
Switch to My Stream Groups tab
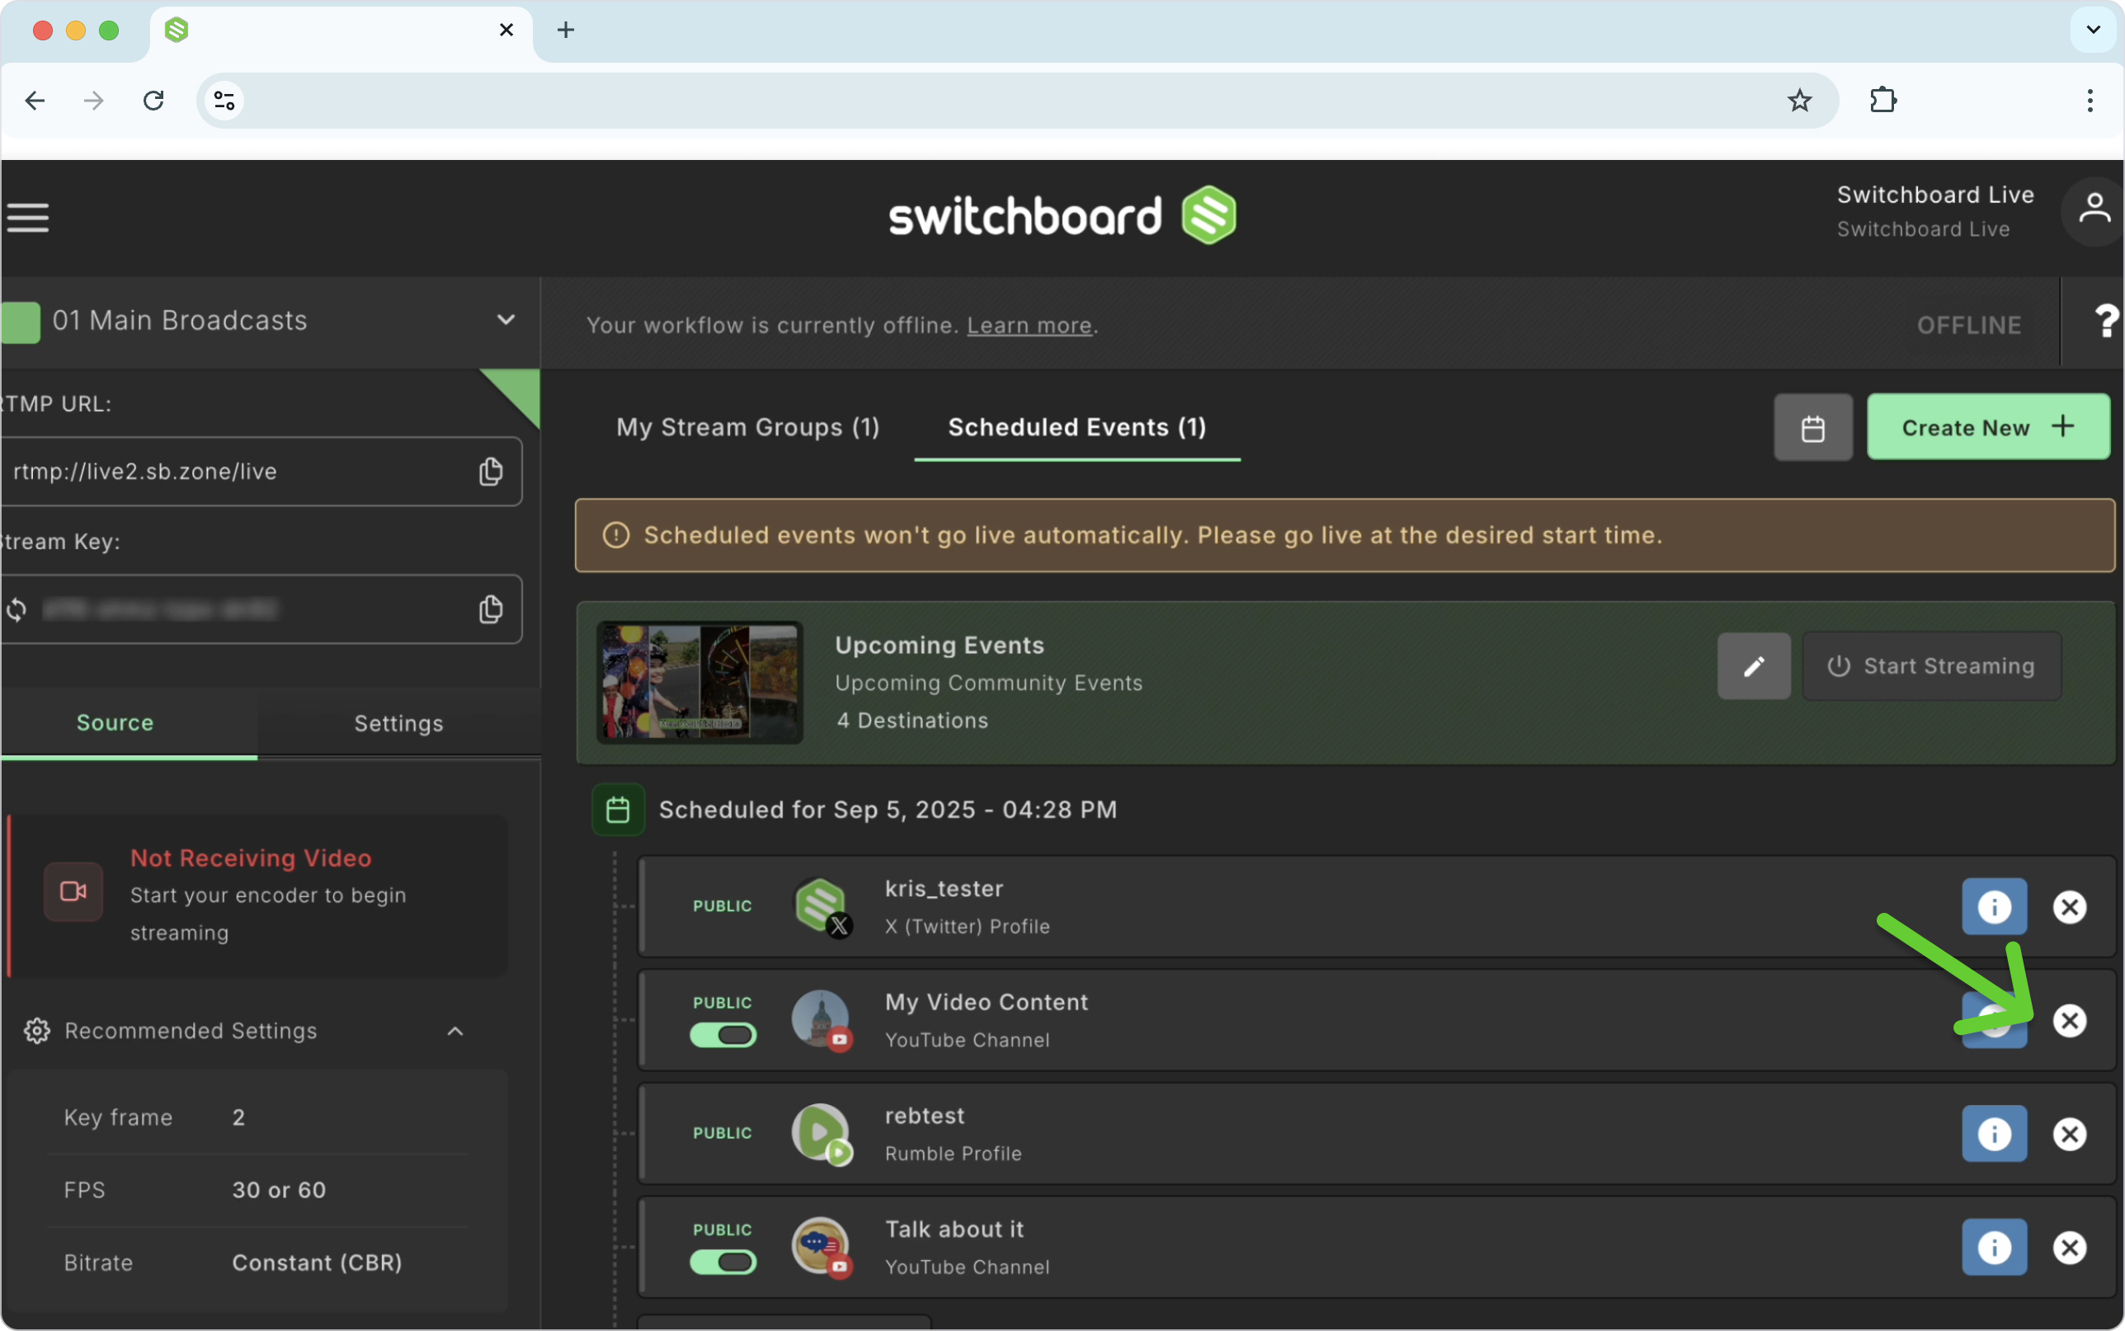[748, 428]
